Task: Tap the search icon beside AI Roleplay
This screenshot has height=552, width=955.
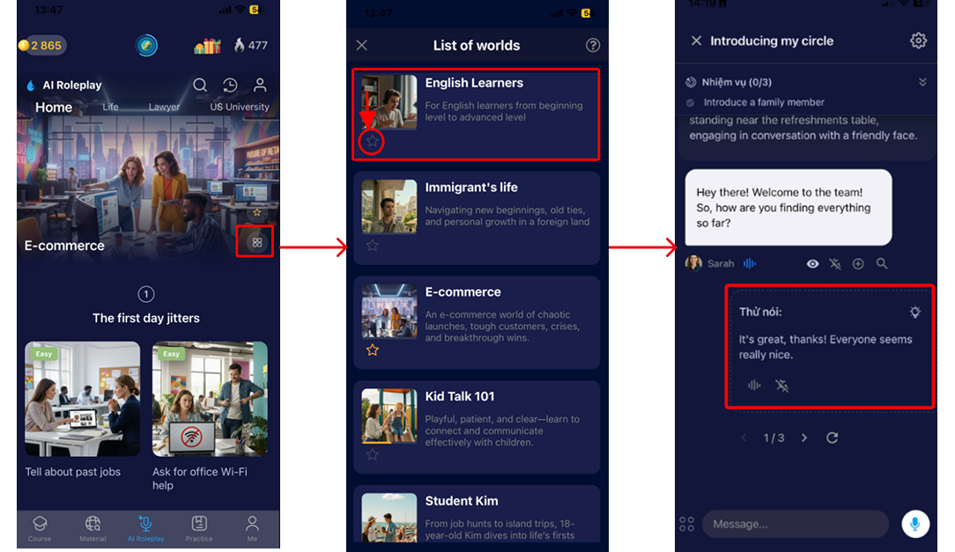Action: click(200, 85)
